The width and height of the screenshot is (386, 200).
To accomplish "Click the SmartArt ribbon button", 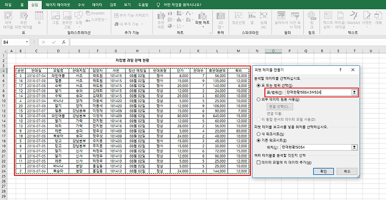I will tap(95, 13).
